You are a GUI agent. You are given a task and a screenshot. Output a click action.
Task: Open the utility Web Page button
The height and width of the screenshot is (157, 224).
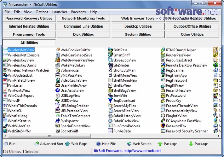[76, 144]
